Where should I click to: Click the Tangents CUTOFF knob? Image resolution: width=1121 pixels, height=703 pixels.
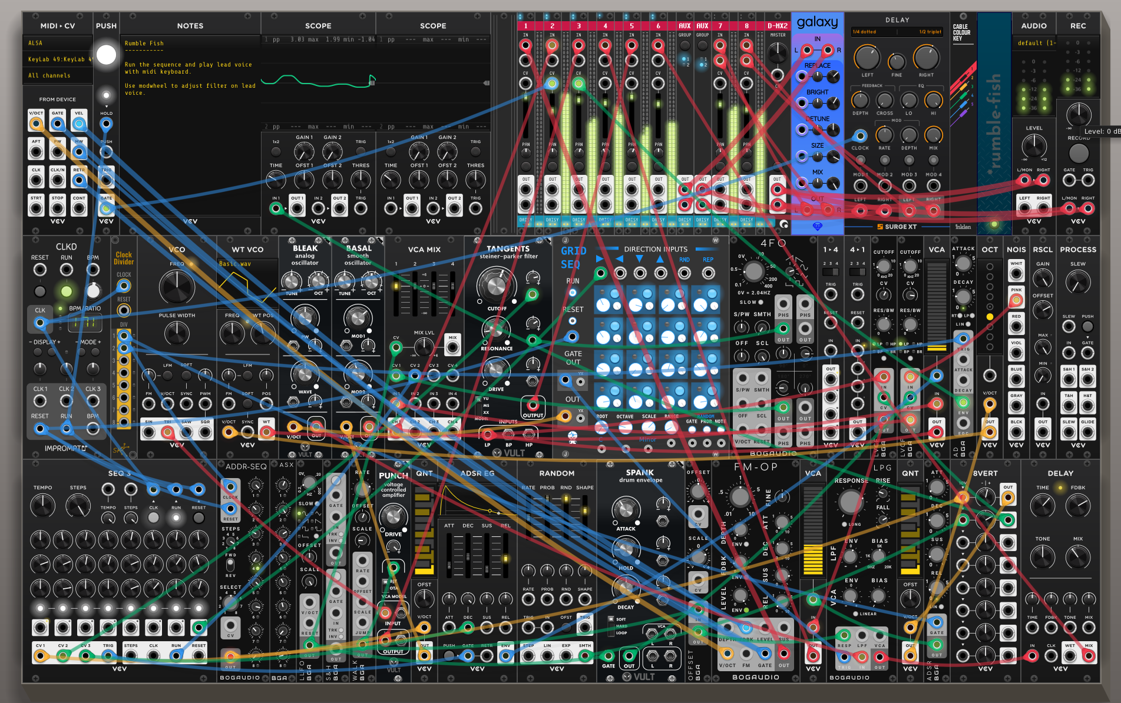coord(496,286)
